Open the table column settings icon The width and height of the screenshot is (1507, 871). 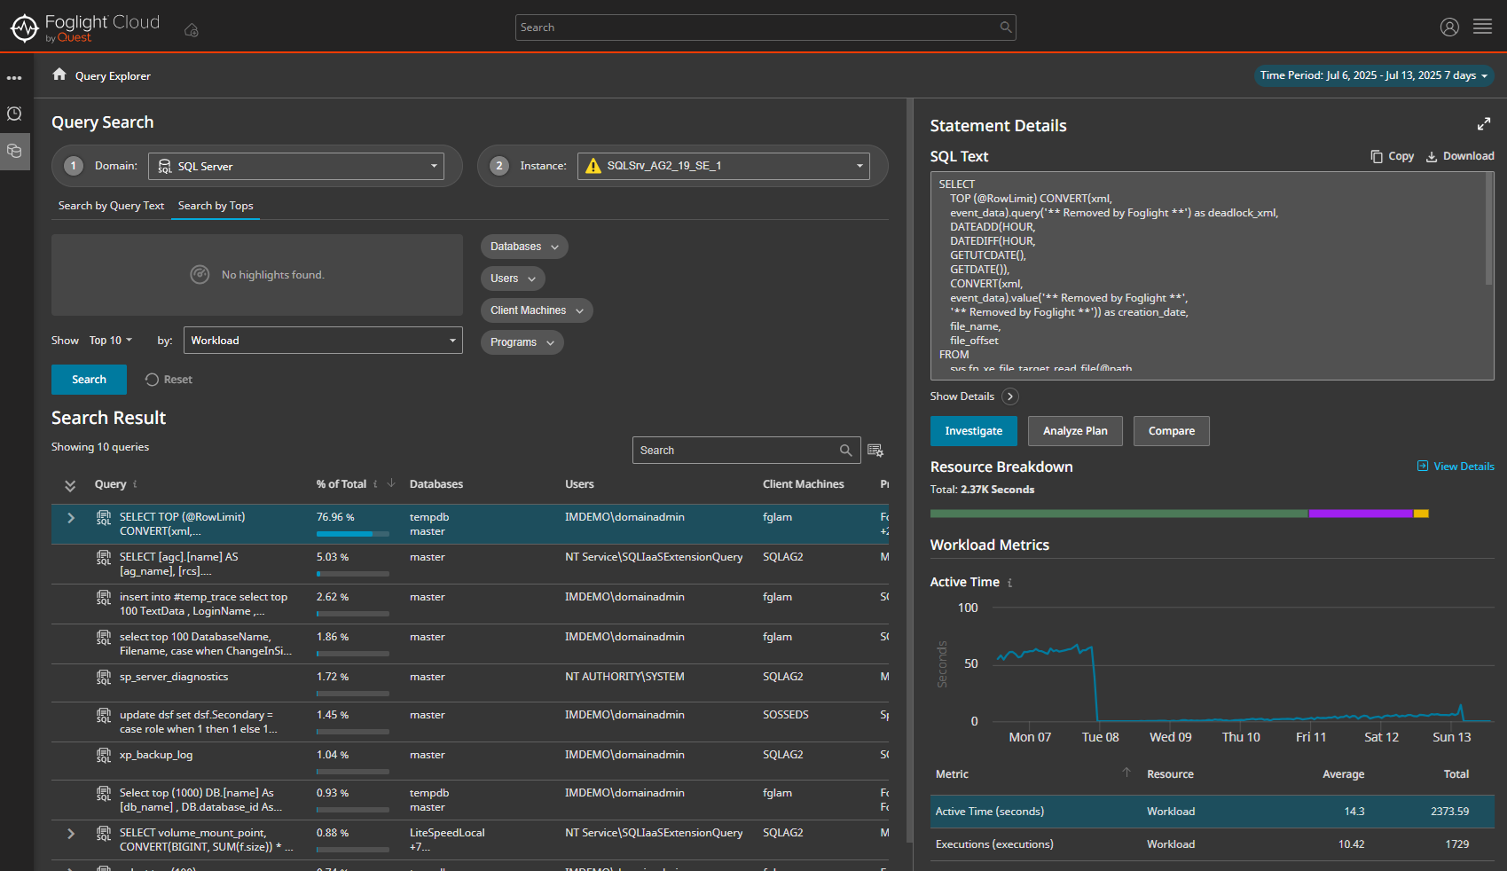(875, 451)
